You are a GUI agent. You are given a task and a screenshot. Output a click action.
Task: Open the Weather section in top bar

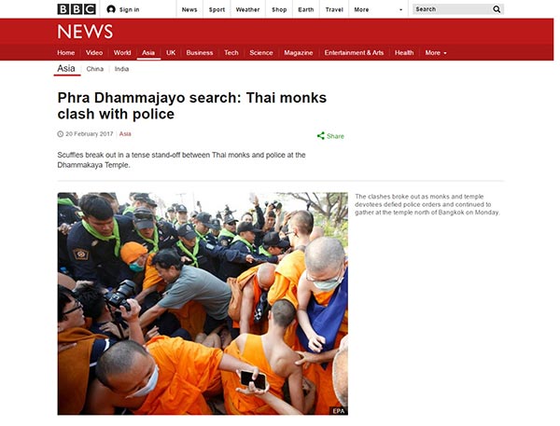coord(247,9)
